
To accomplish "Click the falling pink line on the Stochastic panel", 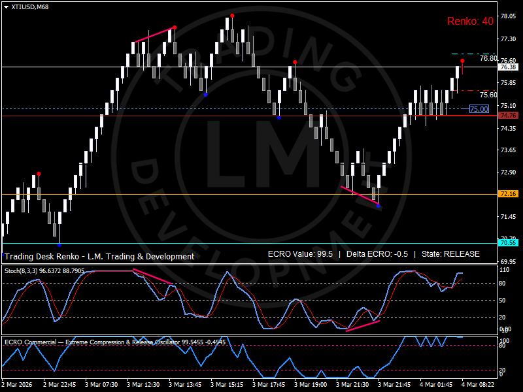I will click(153, 276).
